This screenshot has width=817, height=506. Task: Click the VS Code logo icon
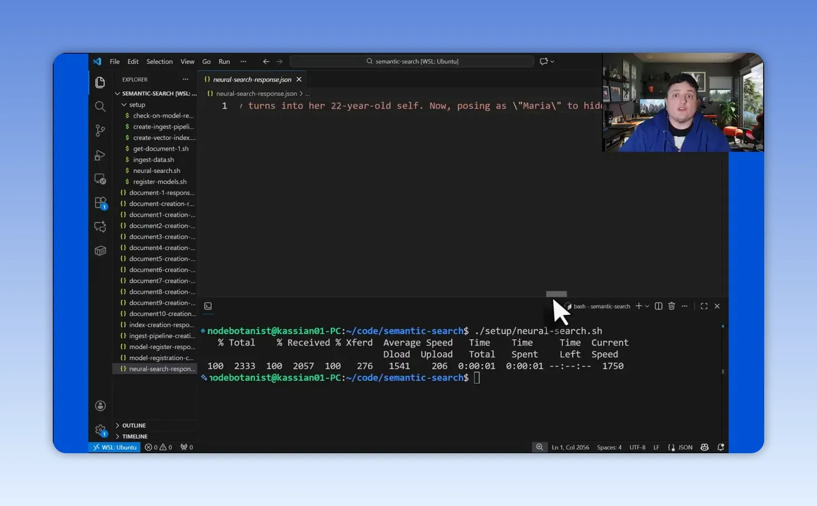pyautogui.click(x=97, y=62)
